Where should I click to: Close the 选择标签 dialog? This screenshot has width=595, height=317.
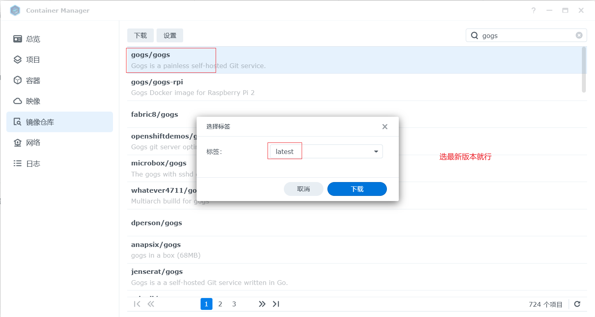385,127
